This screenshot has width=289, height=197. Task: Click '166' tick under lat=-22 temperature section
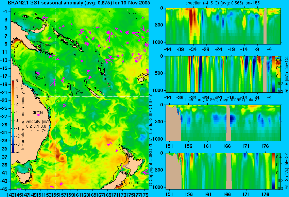tap(226, 146)
